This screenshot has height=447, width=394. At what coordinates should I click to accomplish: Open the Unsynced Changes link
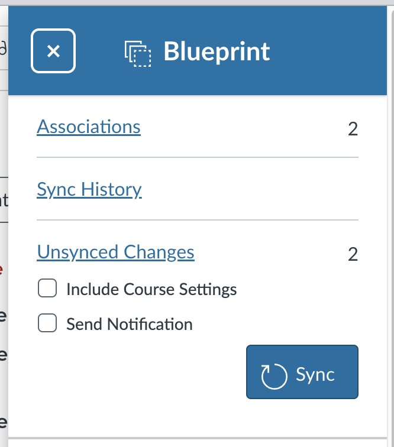116,252
